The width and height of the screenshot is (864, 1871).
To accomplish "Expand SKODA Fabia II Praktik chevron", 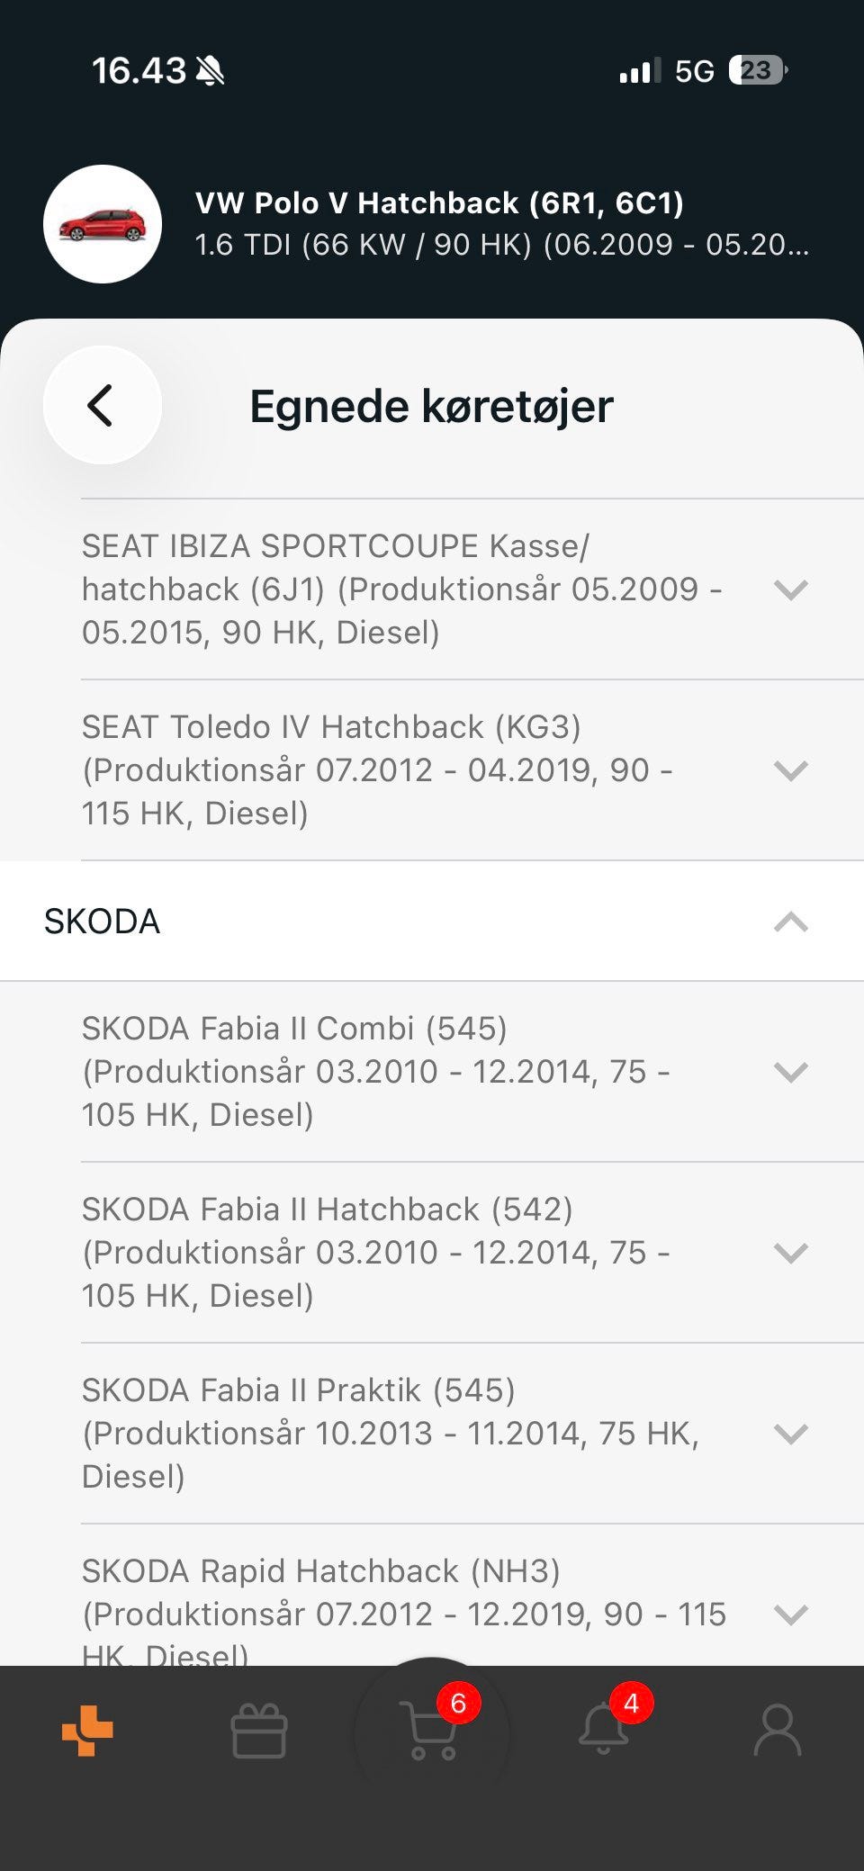I will click(790, 1434).
